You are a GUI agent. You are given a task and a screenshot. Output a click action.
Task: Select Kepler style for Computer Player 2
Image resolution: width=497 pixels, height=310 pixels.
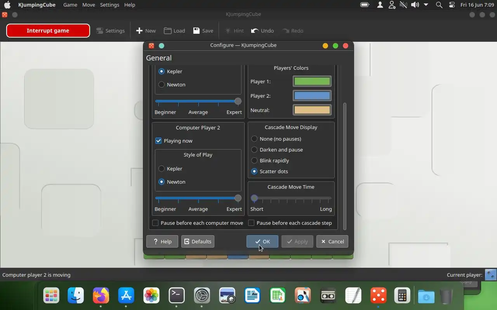click(170, 169)
